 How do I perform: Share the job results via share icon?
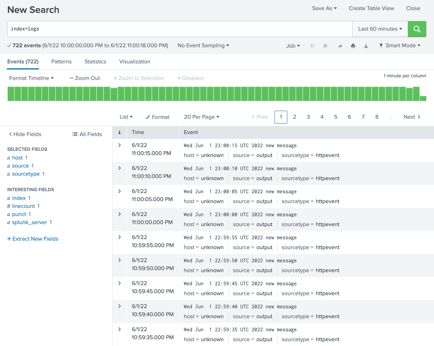click(340, 46)
